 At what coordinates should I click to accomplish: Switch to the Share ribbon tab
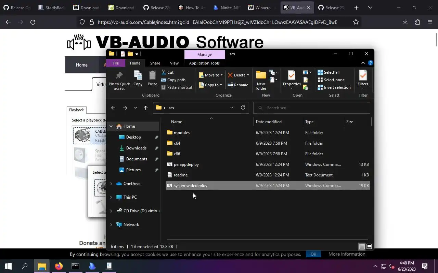point(155,63)
